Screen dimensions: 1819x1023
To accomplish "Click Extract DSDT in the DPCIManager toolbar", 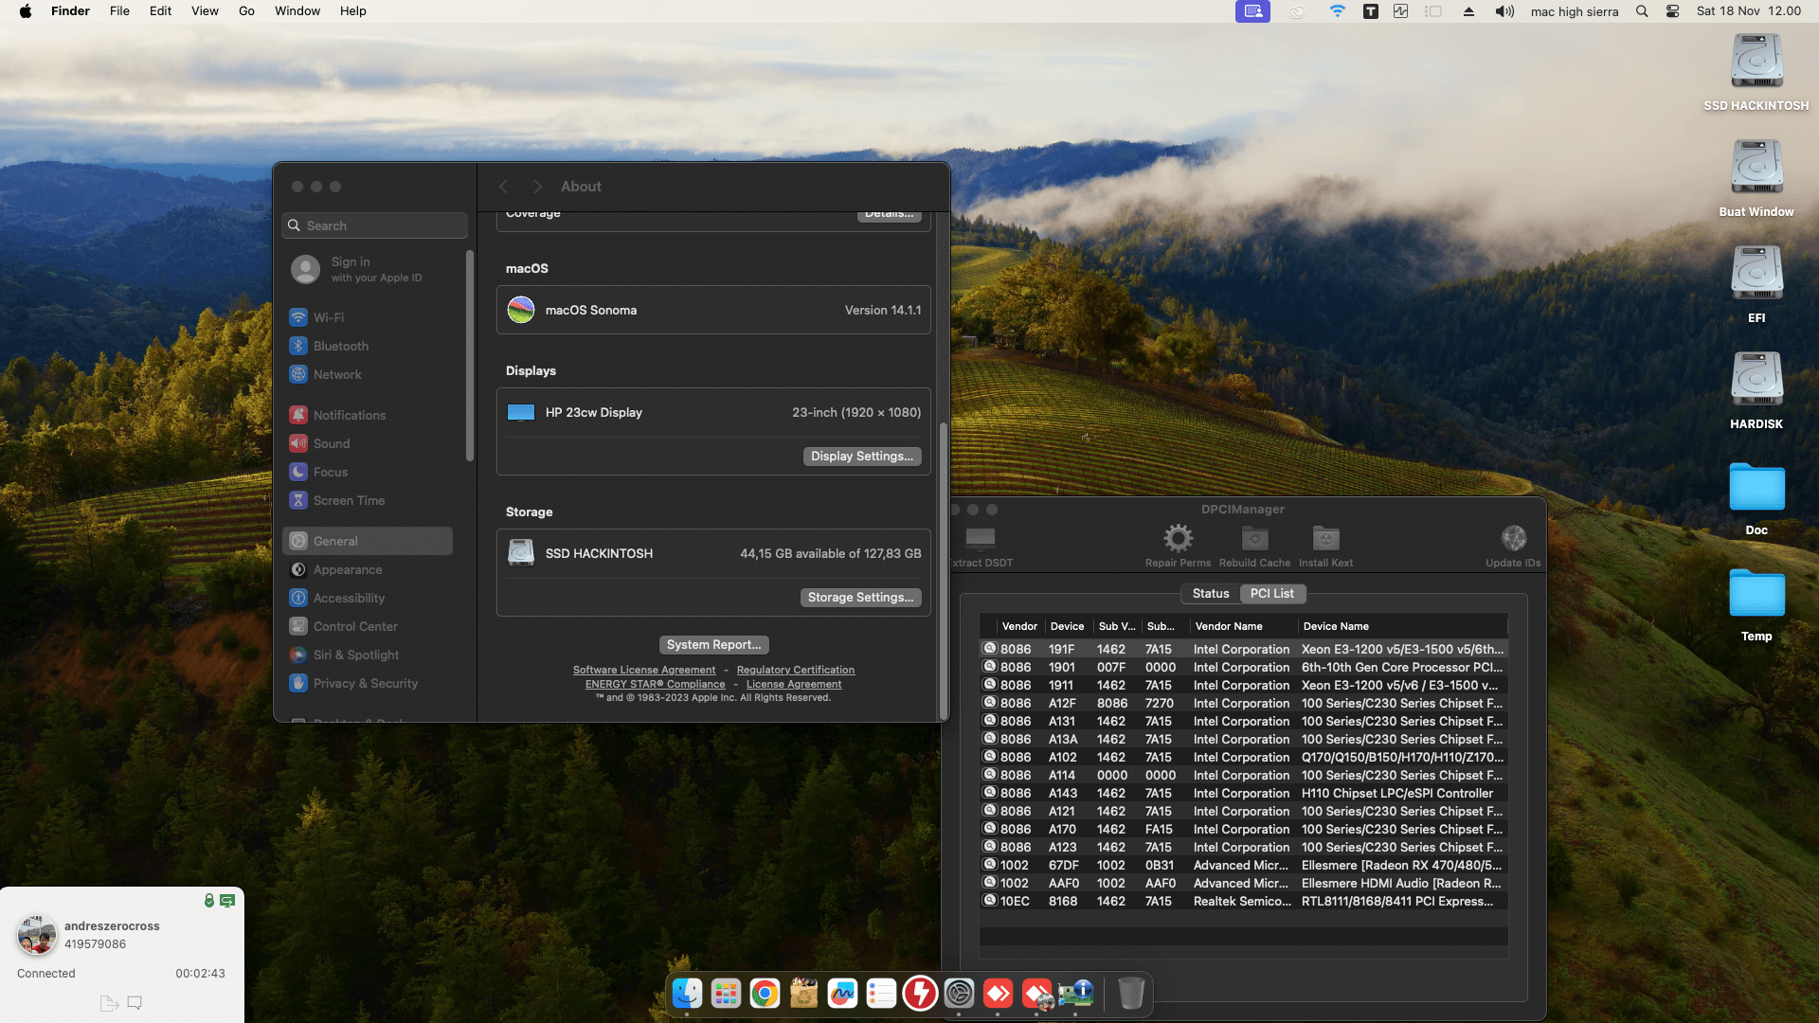I will point(981,545).
